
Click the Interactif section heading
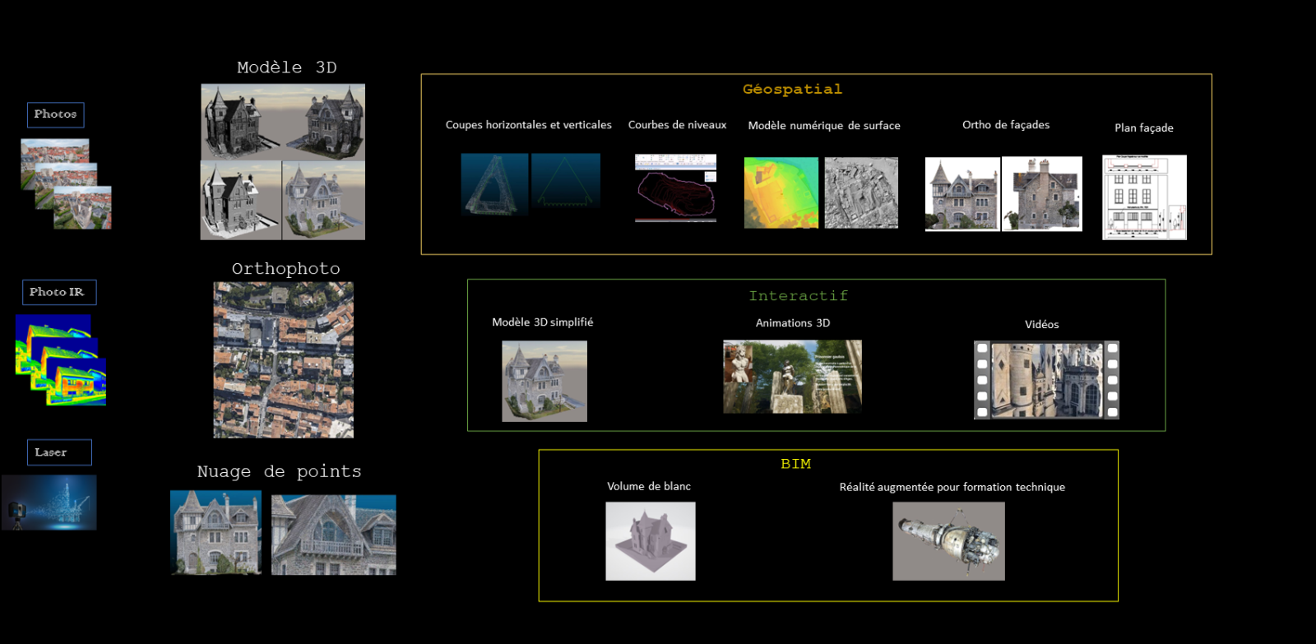click(798, 296)
